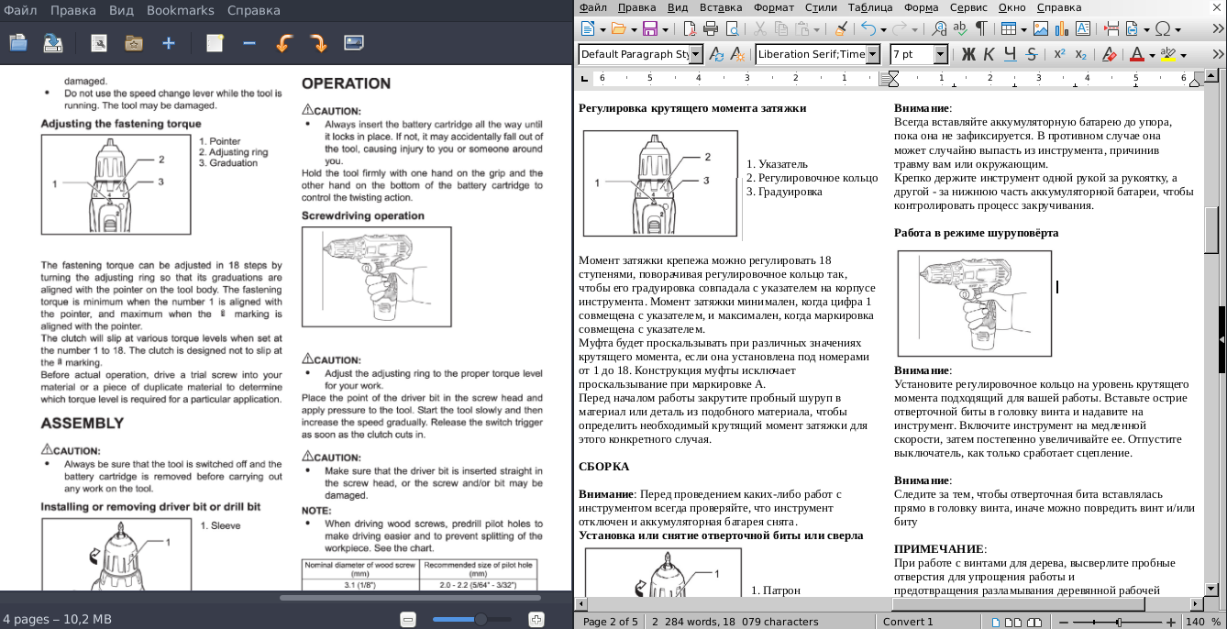Image resolution: width=1227 pixels, height=629 pixels.
Task: Open Вставка menu in Writer
Action: point(721,7)
